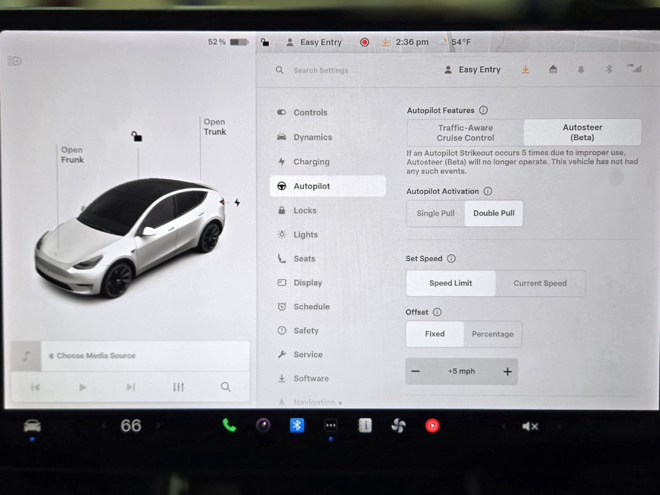Increase speed offset with plus button

click(507, 372)
